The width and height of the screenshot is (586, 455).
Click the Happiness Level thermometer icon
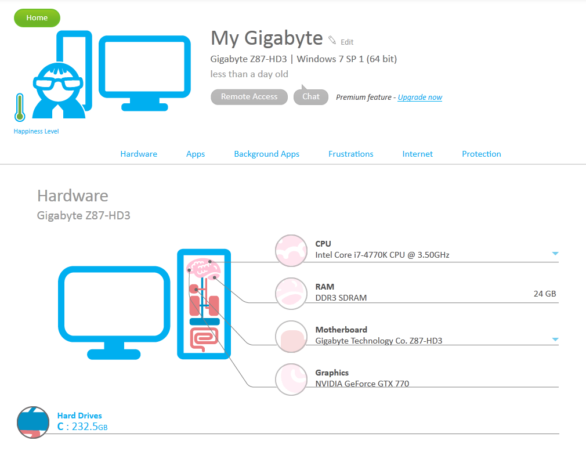tap(20, 108)
